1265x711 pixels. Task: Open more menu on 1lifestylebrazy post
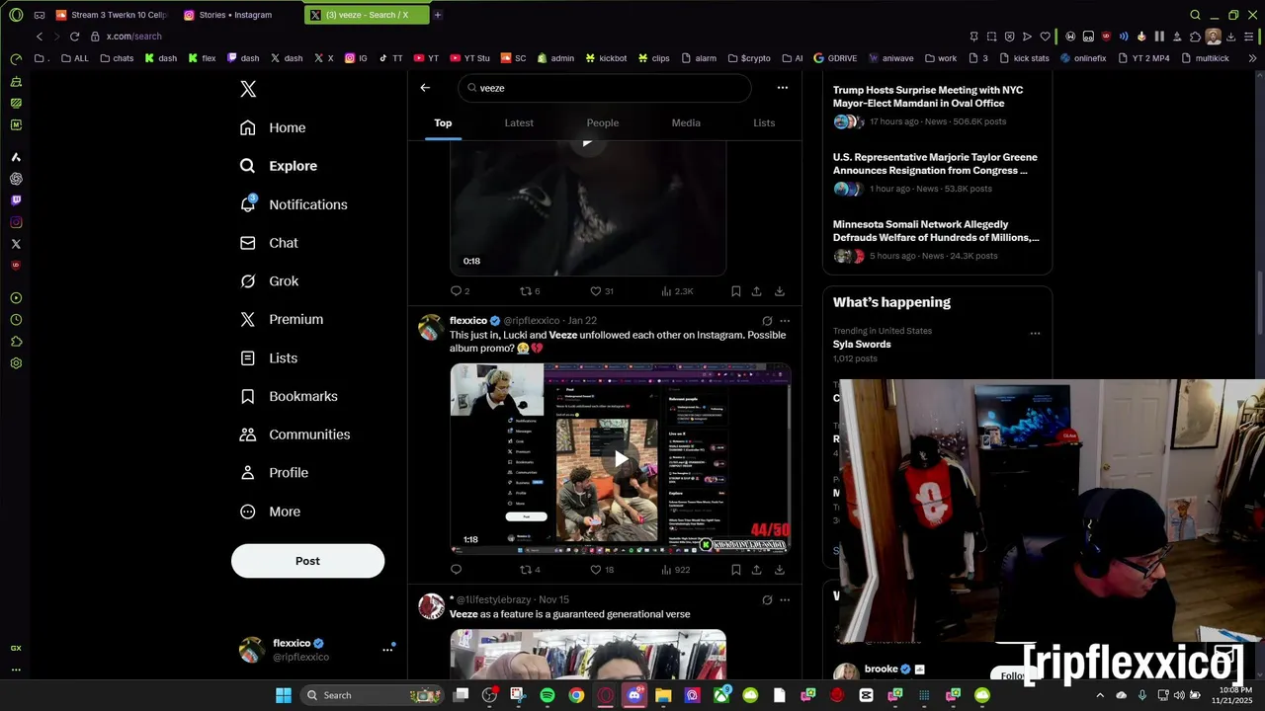785,599
